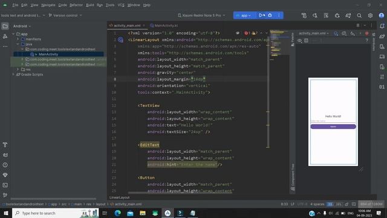Collapse the java folder node
Viewport: 387px width, 218px height.
pos(18,44)
